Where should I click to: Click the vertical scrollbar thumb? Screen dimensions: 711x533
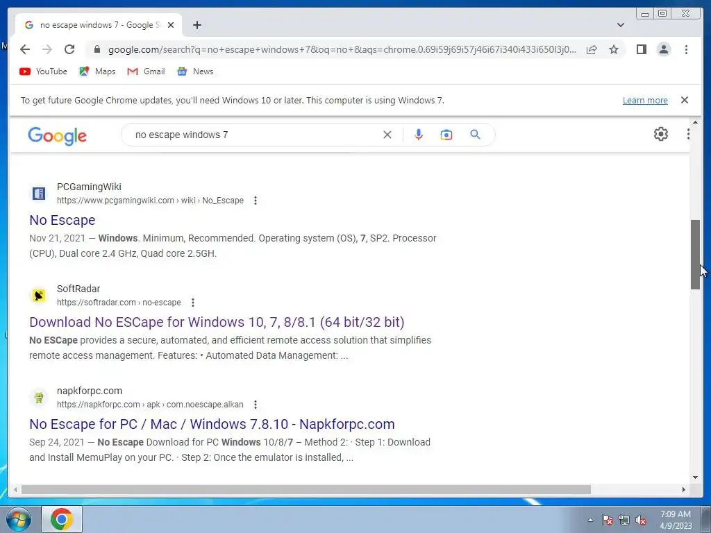[695, 254]
